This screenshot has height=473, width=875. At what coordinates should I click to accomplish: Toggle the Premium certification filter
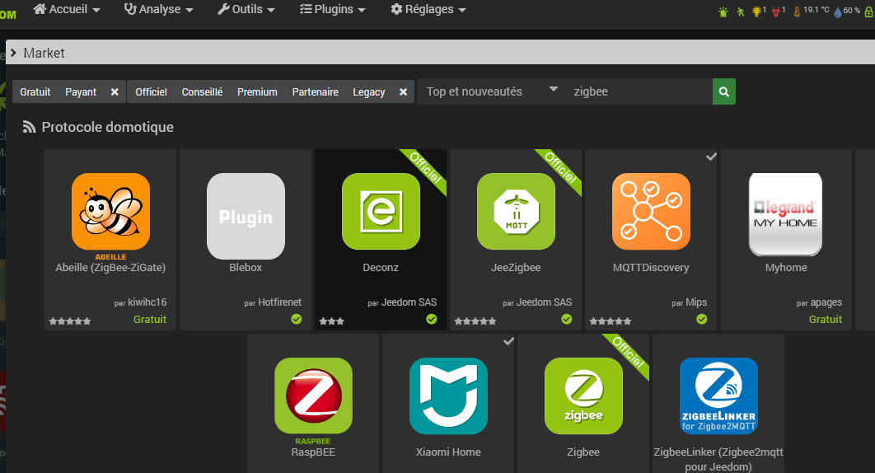click(x=257, y=91)
